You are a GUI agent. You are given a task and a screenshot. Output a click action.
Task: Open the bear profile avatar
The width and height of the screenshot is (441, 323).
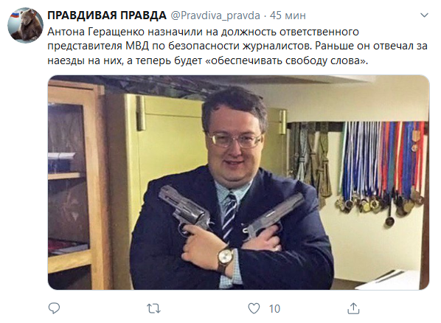[x=25, y=25]
